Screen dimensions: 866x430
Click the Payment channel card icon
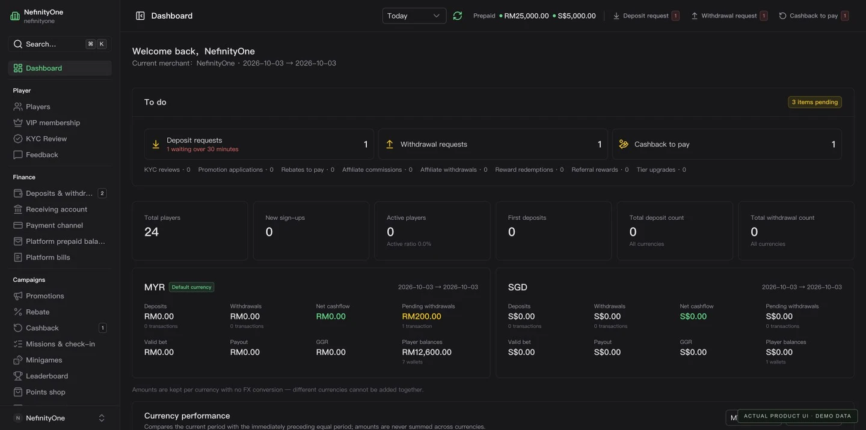[x=18, y=225]
